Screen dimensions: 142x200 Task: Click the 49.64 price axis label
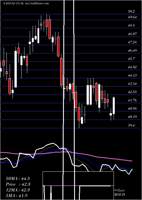click(x=132, y=17)
